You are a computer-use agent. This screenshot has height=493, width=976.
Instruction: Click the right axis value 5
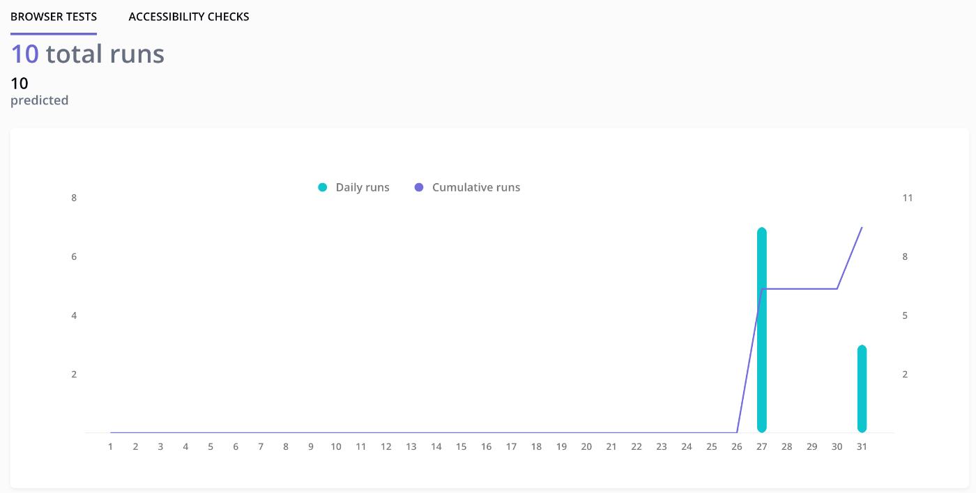tap(905, 315)
